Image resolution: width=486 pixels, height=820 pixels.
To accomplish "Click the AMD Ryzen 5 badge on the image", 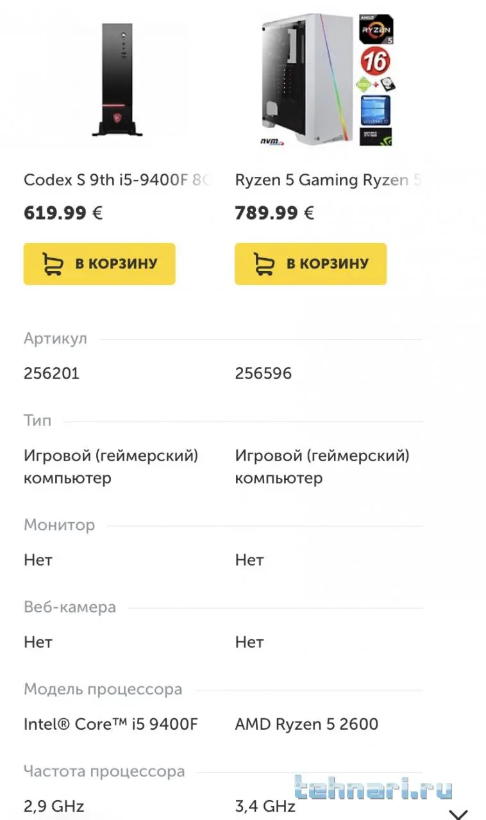I will click(376, 30).
